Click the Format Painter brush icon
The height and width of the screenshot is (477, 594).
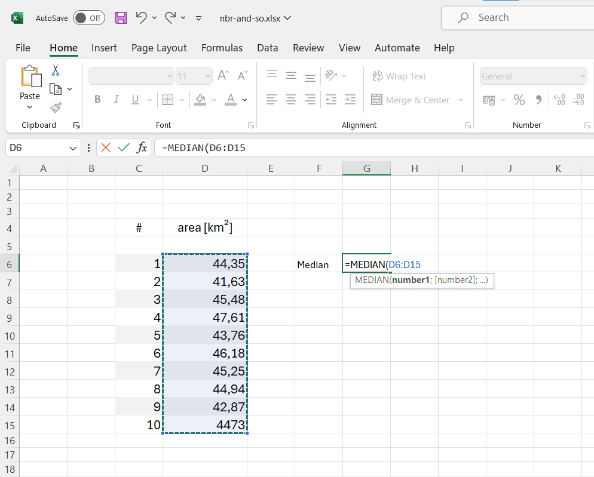coord(56,107)
